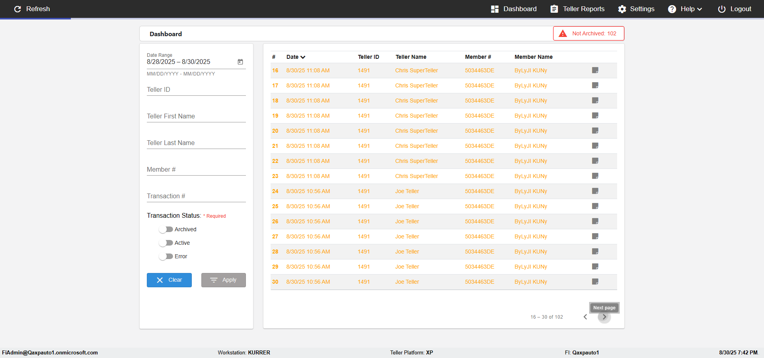Expand the Help dropdown menu
Screen dimensions: 764x358
point(685,9)
